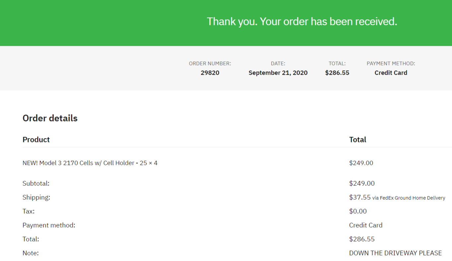Click the $37.55 shipping cost

point(360,197)
